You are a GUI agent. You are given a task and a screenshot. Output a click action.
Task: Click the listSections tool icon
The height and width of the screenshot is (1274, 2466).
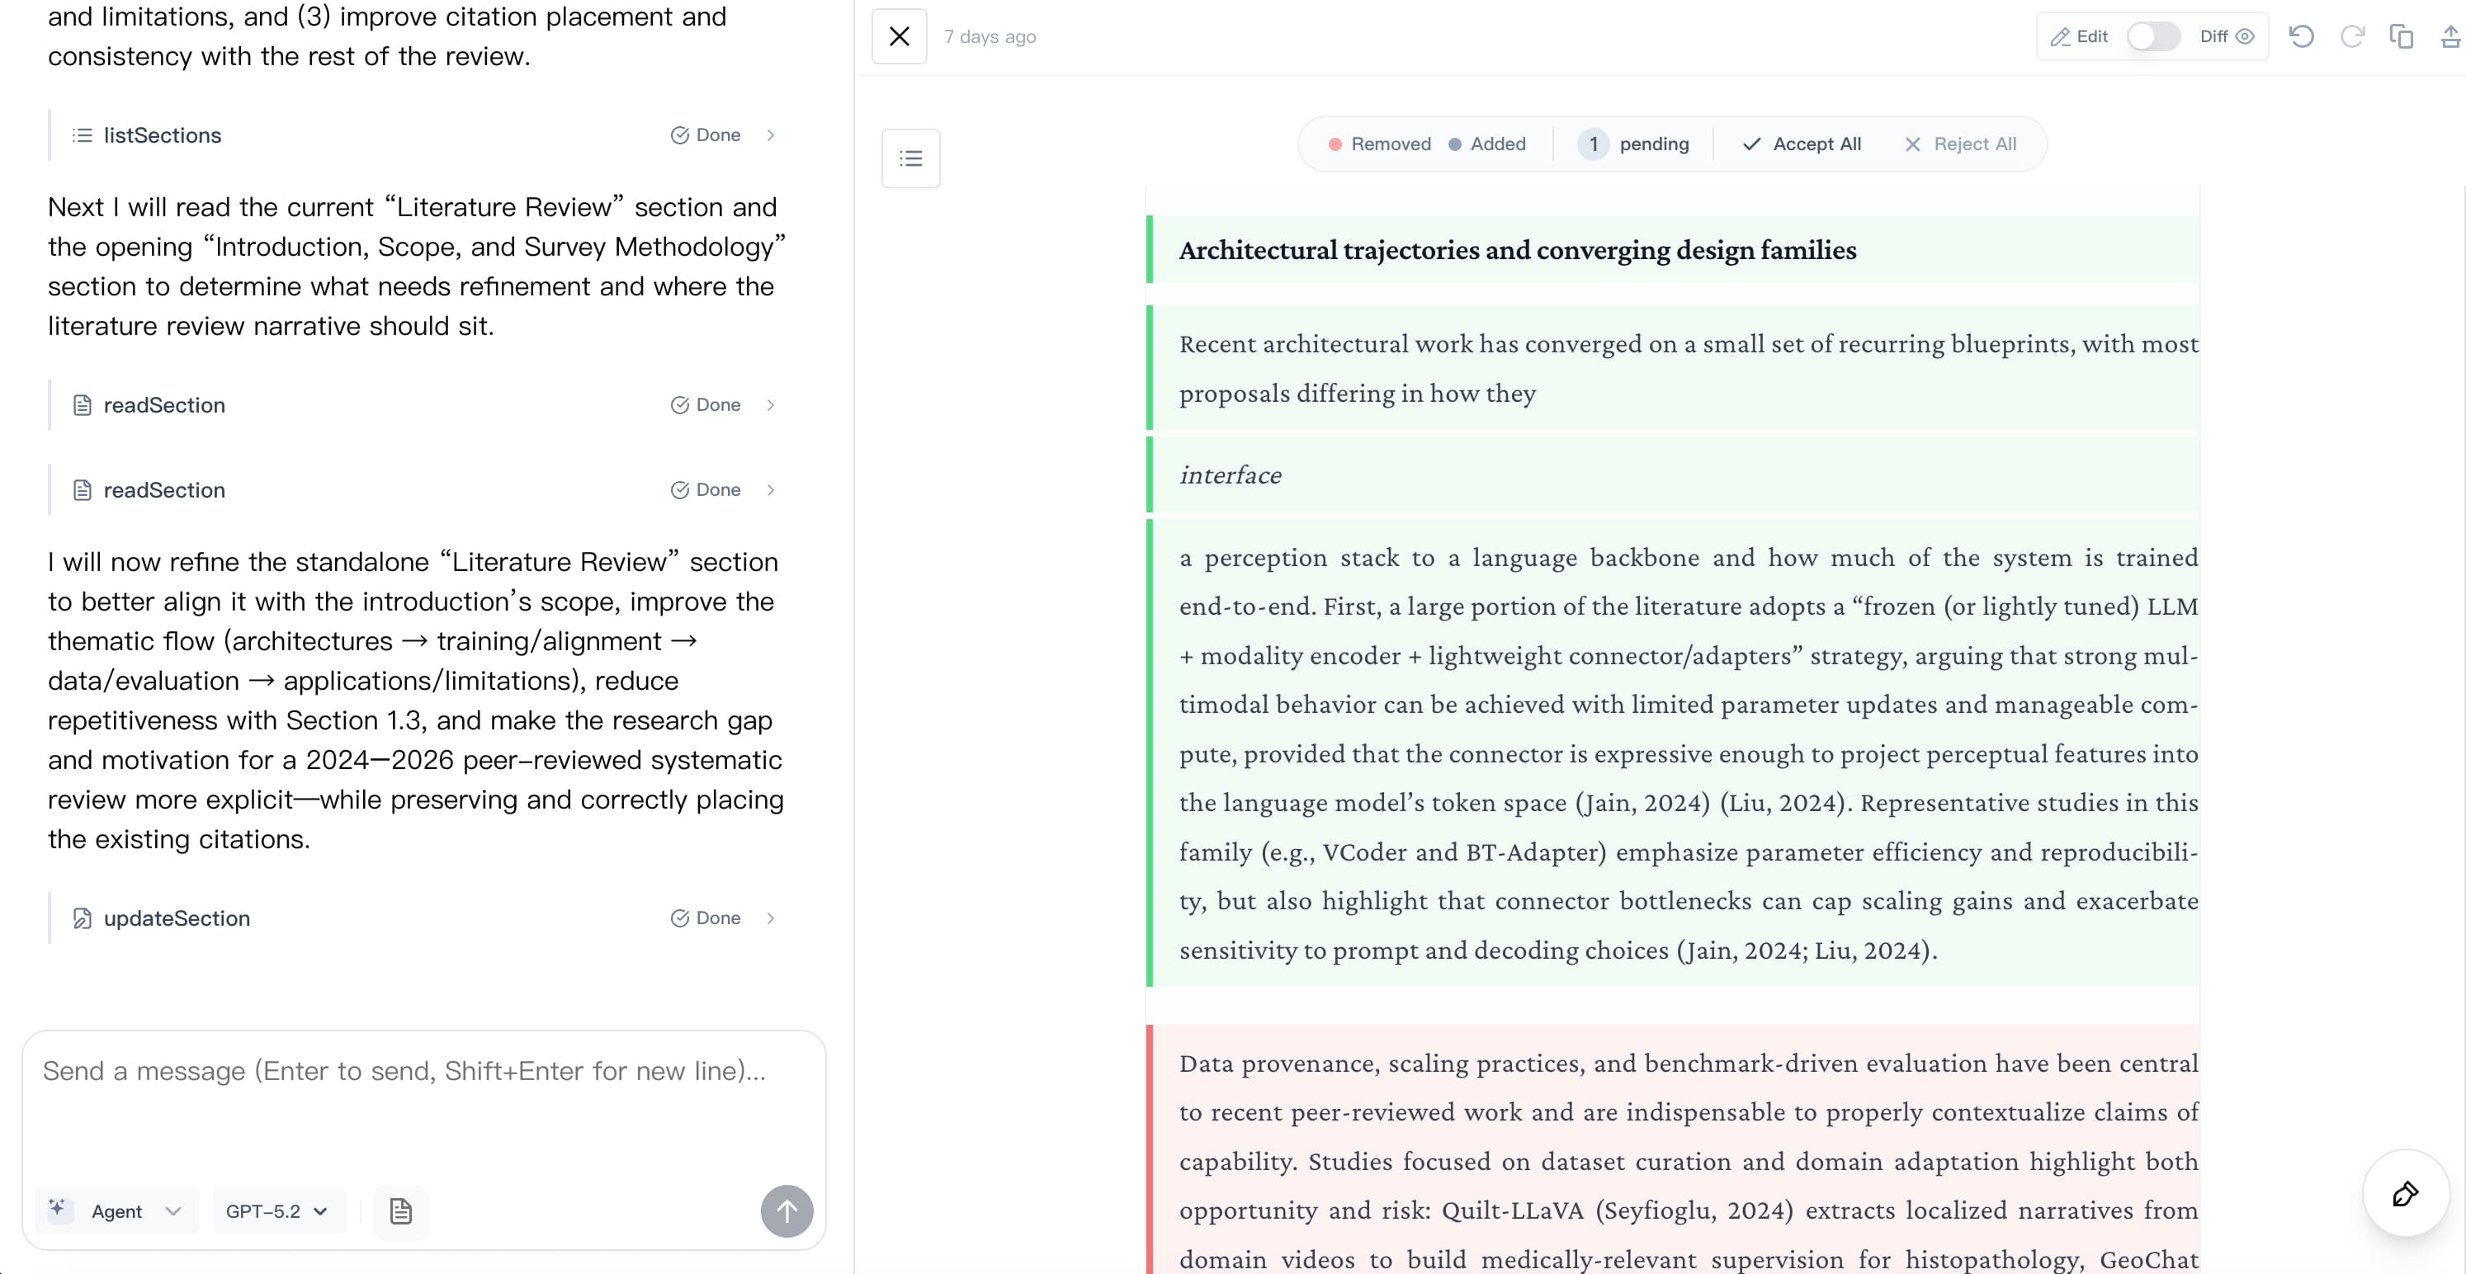[83, 135]
